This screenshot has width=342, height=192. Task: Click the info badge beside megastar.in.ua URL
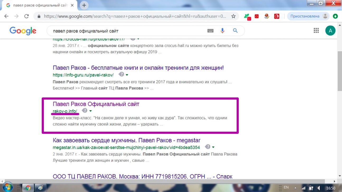pos(208,147)
